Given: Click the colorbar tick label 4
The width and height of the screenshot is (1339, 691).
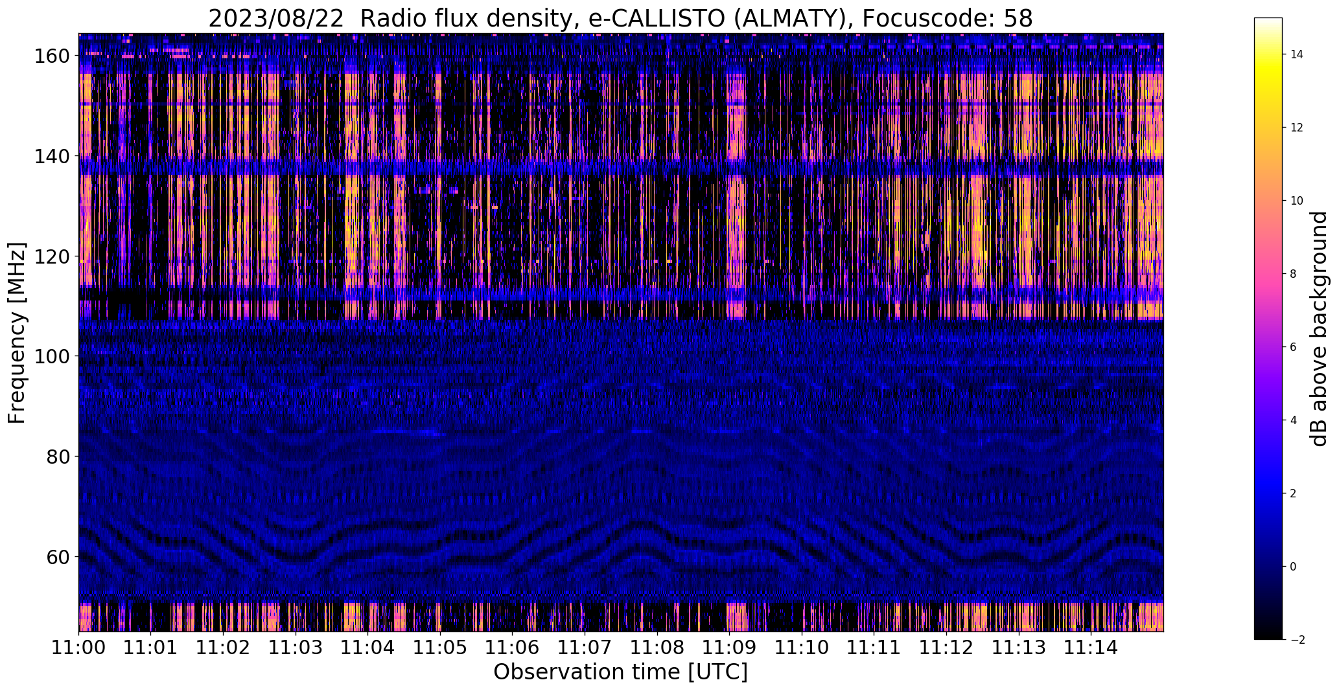Looking at the screenshot, I should (x=1293, y=420).
